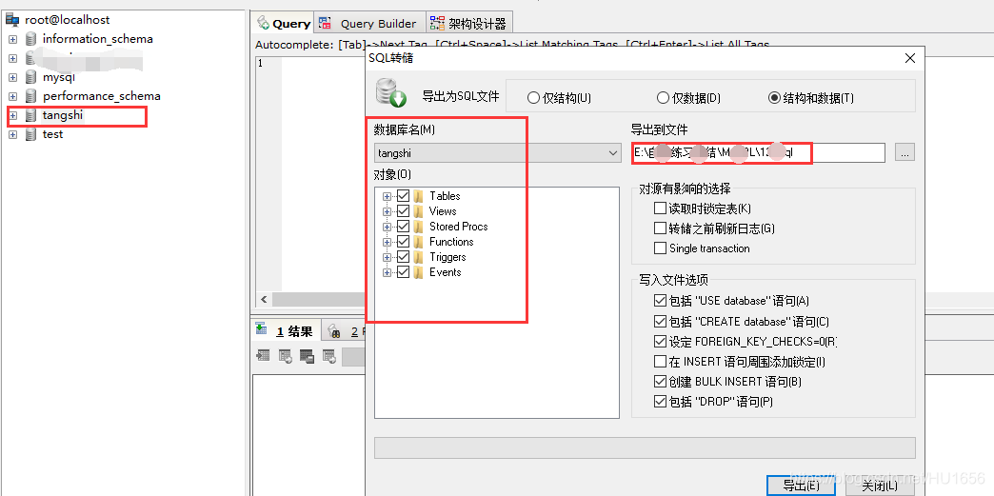Uncheck the Tables checkbox

click(x=403, y=196)
